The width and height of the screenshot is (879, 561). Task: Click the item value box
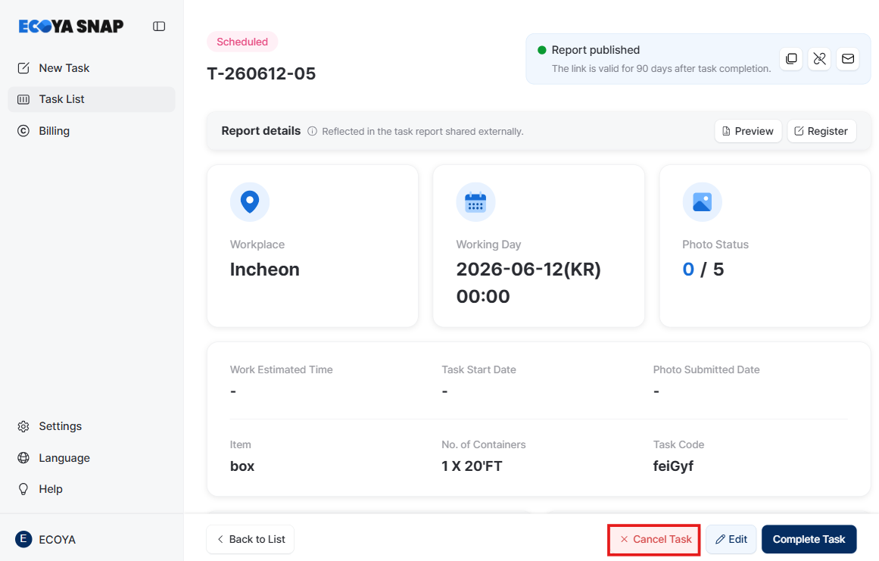(242, 466)
